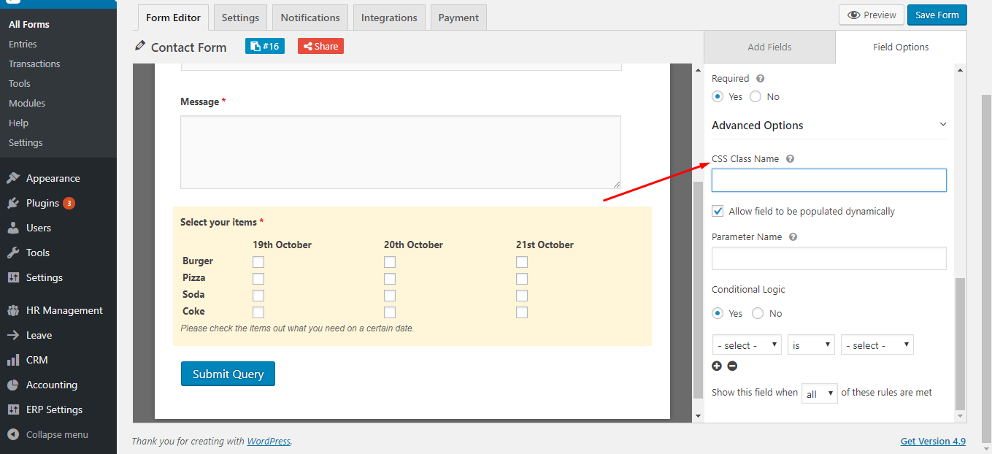Open the all rules dropdown
Screen dimensions: 992x454
click(819, 393)
